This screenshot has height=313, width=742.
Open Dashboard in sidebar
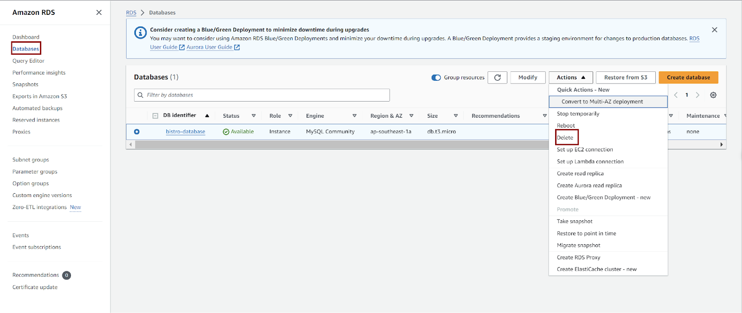coord(26,37)
